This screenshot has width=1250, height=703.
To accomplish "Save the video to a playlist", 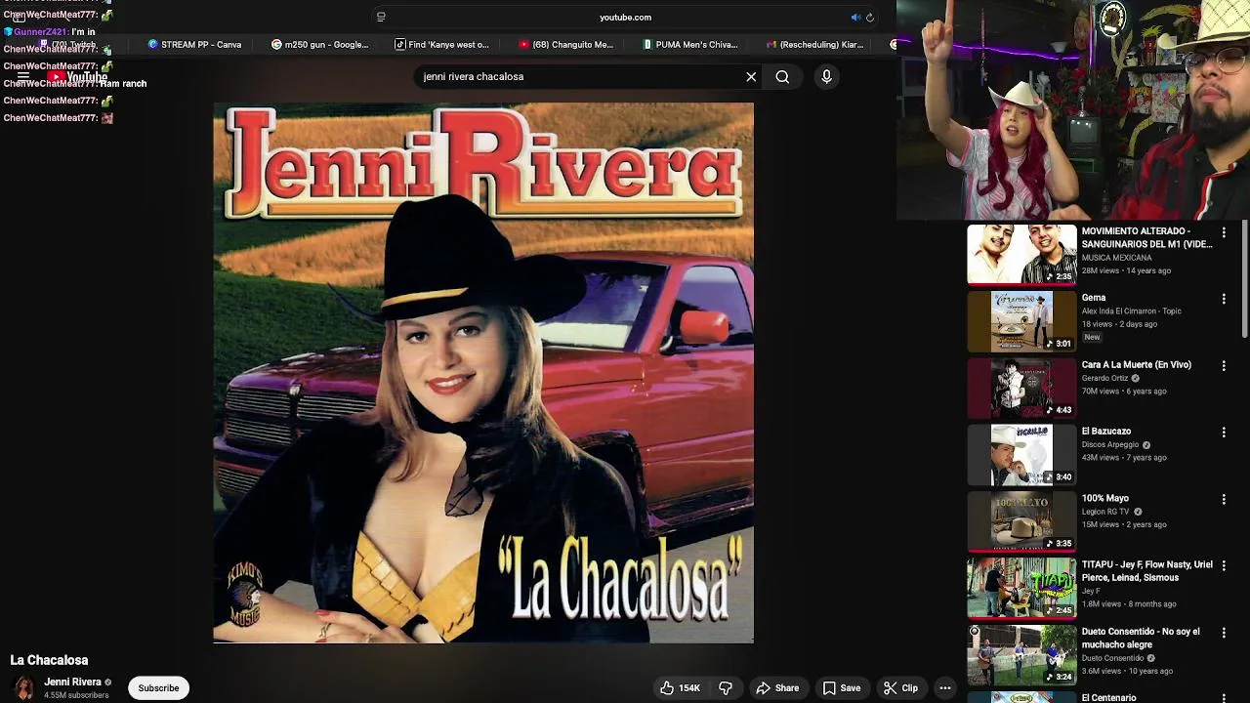I will point(842,687).
